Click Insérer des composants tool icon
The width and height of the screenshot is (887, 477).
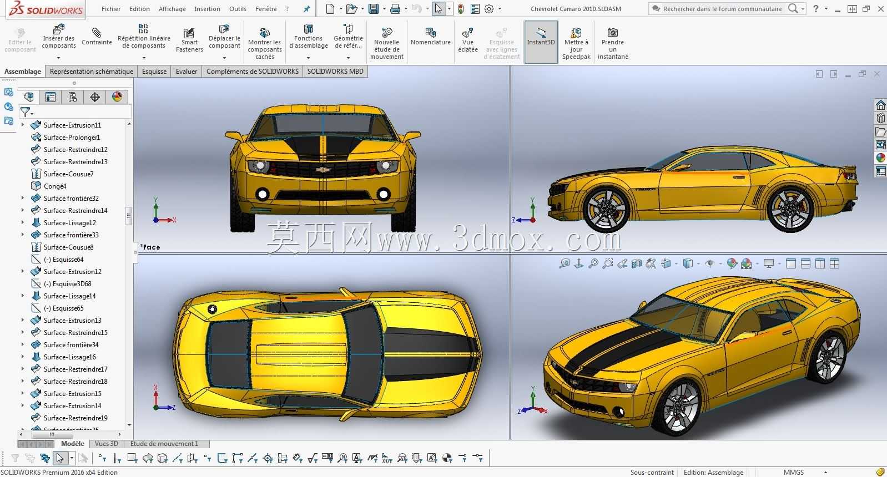tap(58, 29)
